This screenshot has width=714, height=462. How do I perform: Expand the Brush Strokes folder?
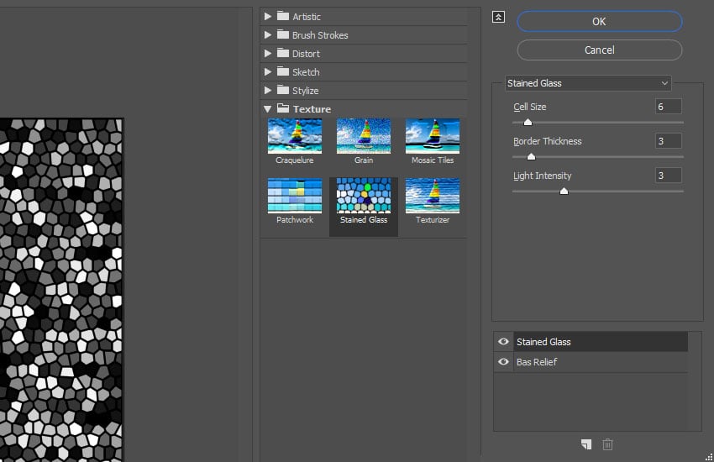(x=268, y=35)
